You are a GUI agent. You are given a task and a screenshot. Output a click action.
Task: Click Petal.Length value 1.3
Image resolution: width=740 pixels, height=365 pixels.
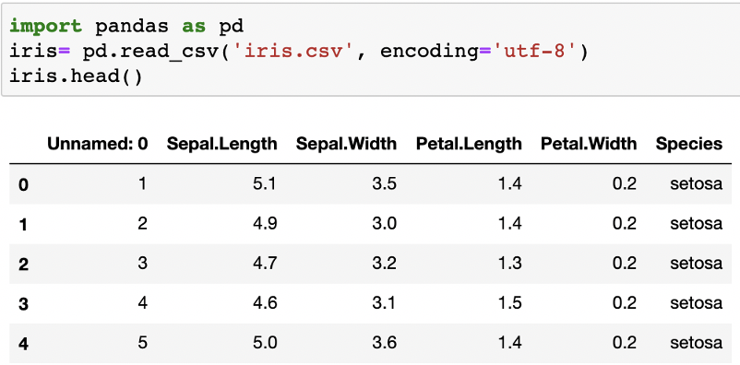pos(509,263)
